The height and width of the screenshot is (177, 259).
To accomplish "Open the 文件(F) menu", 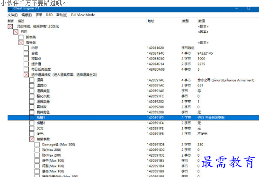I will [x=13, y=15].
